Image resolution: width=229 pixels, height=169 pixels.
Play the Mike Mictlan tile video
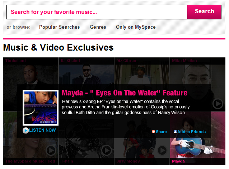218,104
